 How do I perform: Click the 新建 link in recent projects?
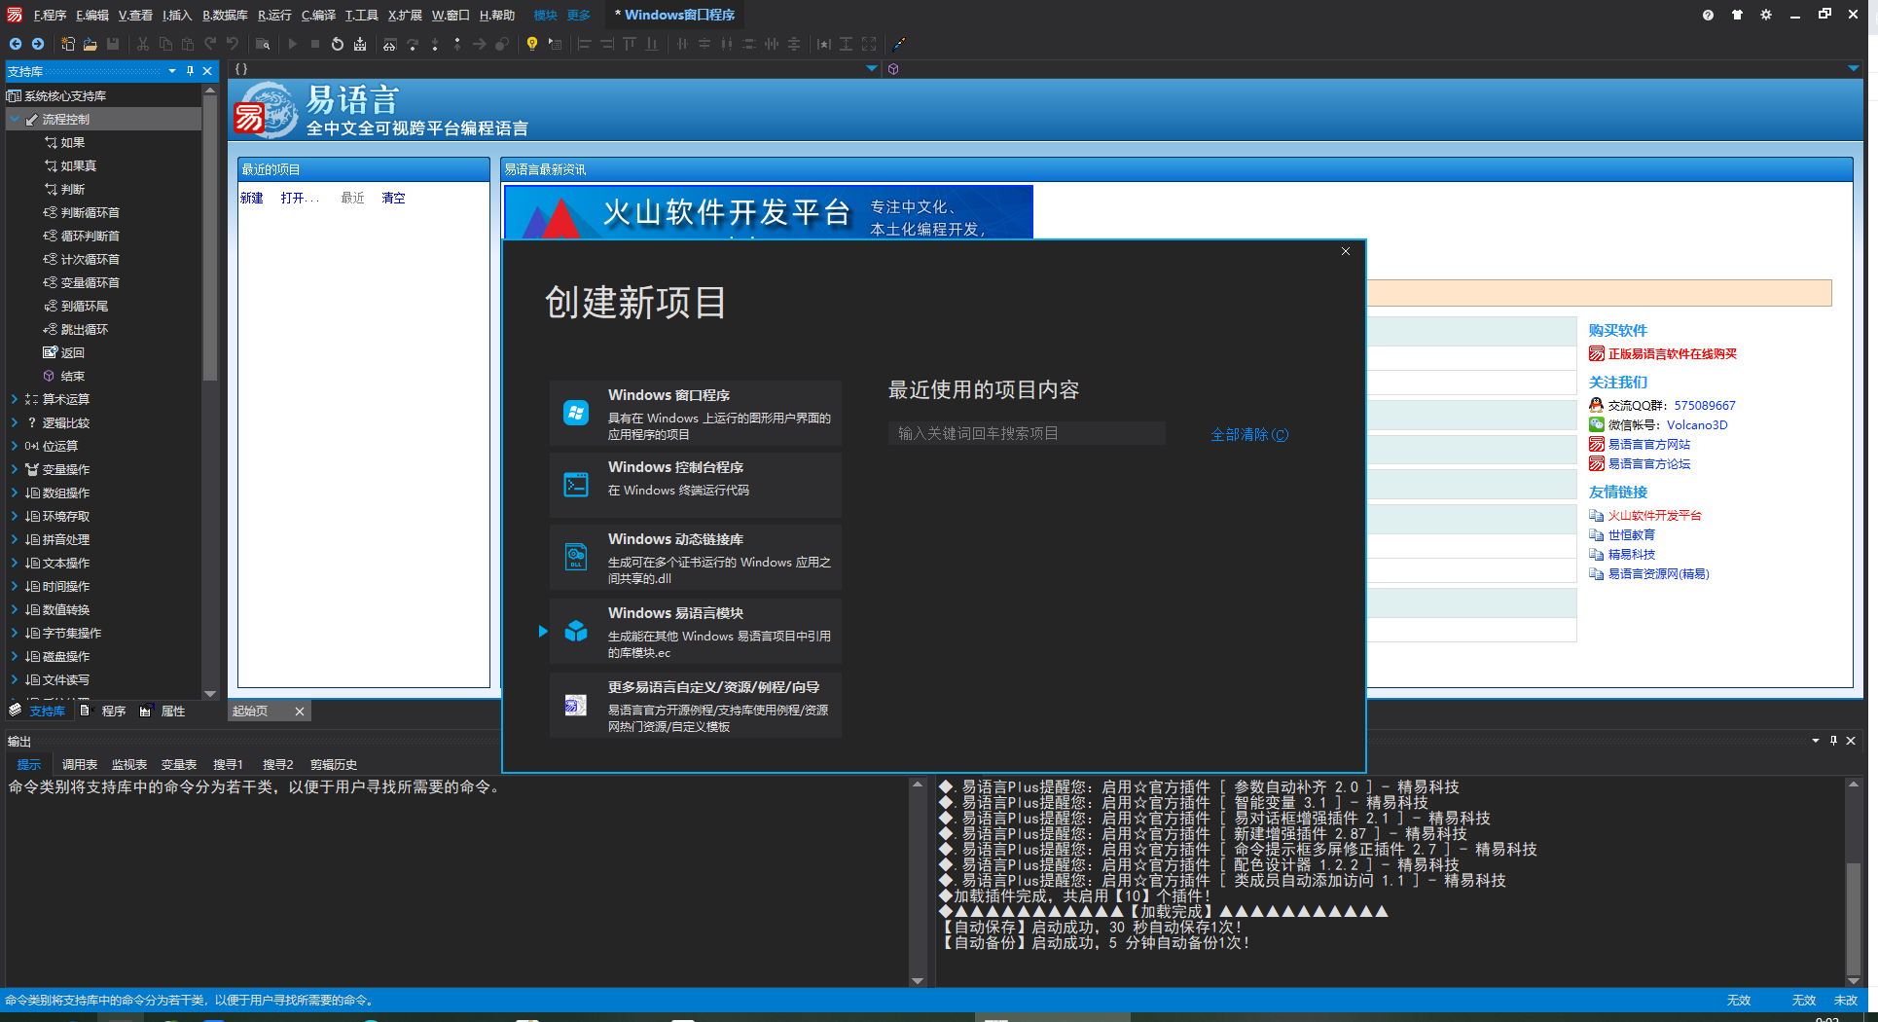coord(252,198)
